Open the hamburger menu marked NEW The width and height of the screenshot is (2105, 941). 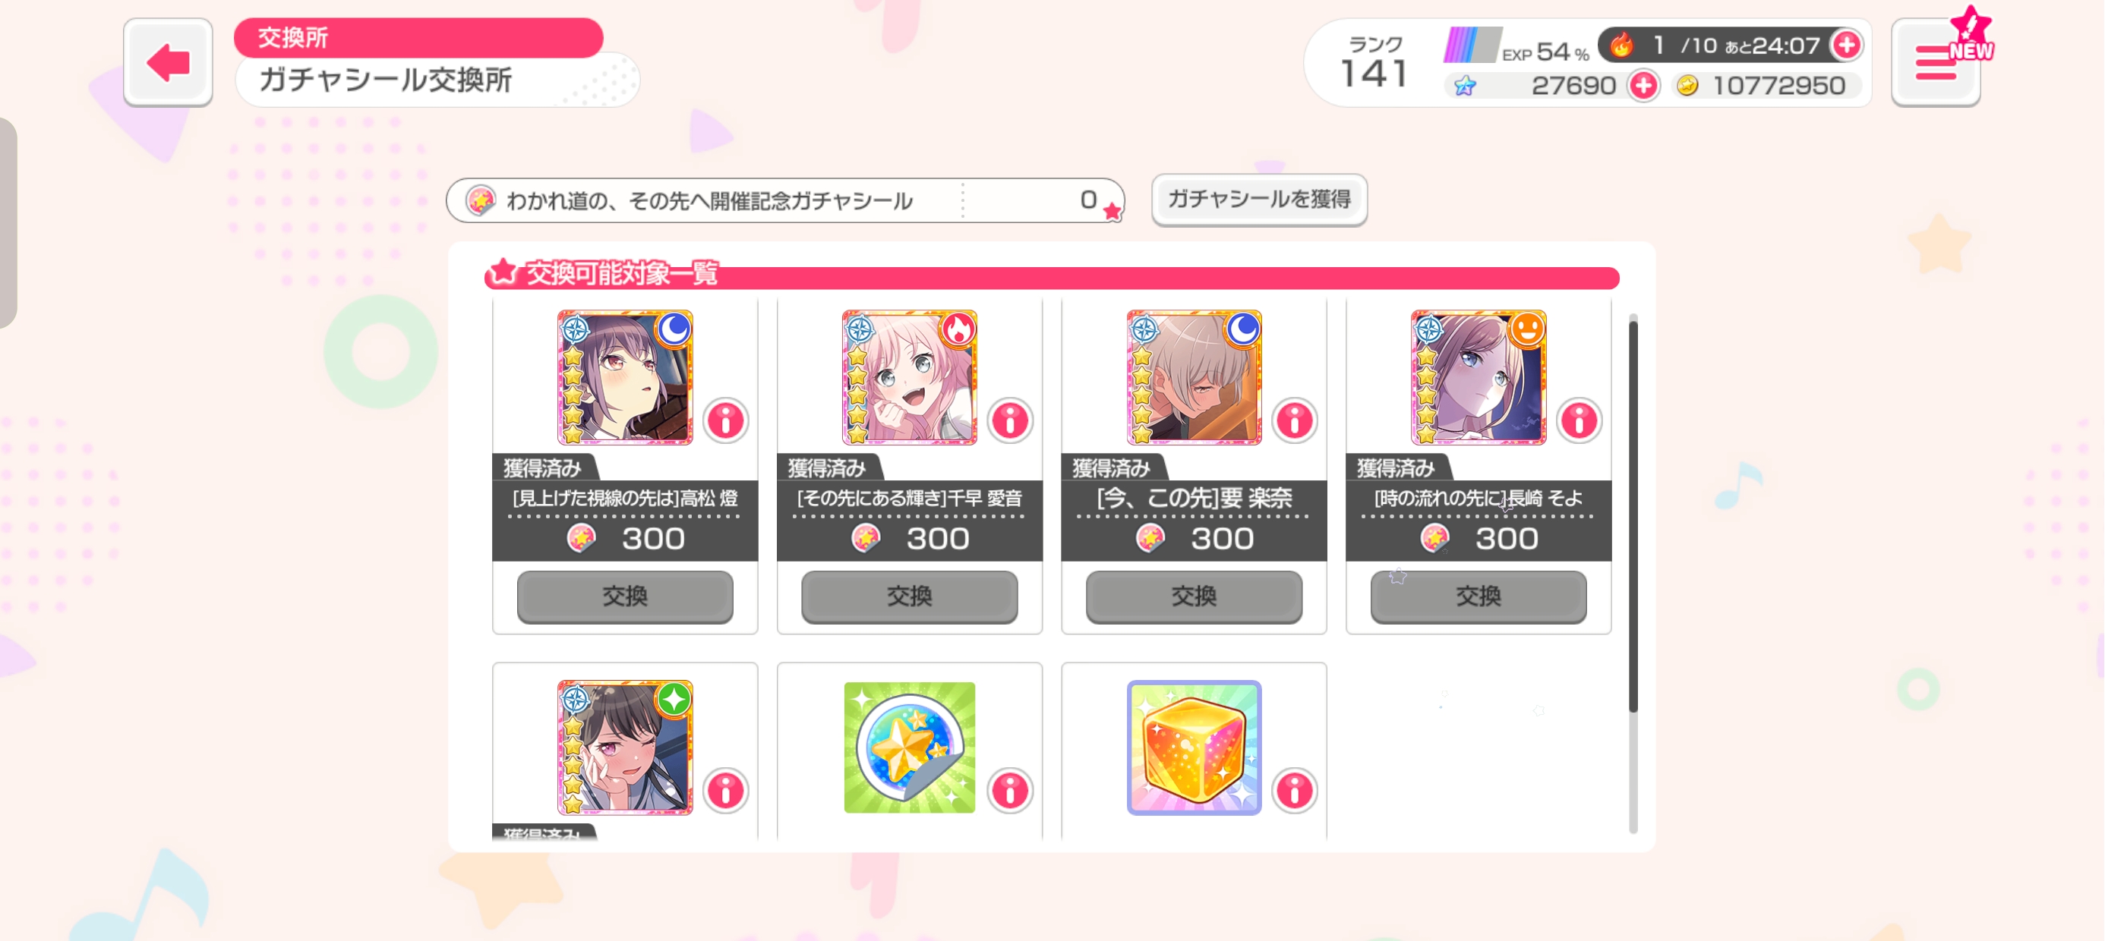pos(1936,63)
